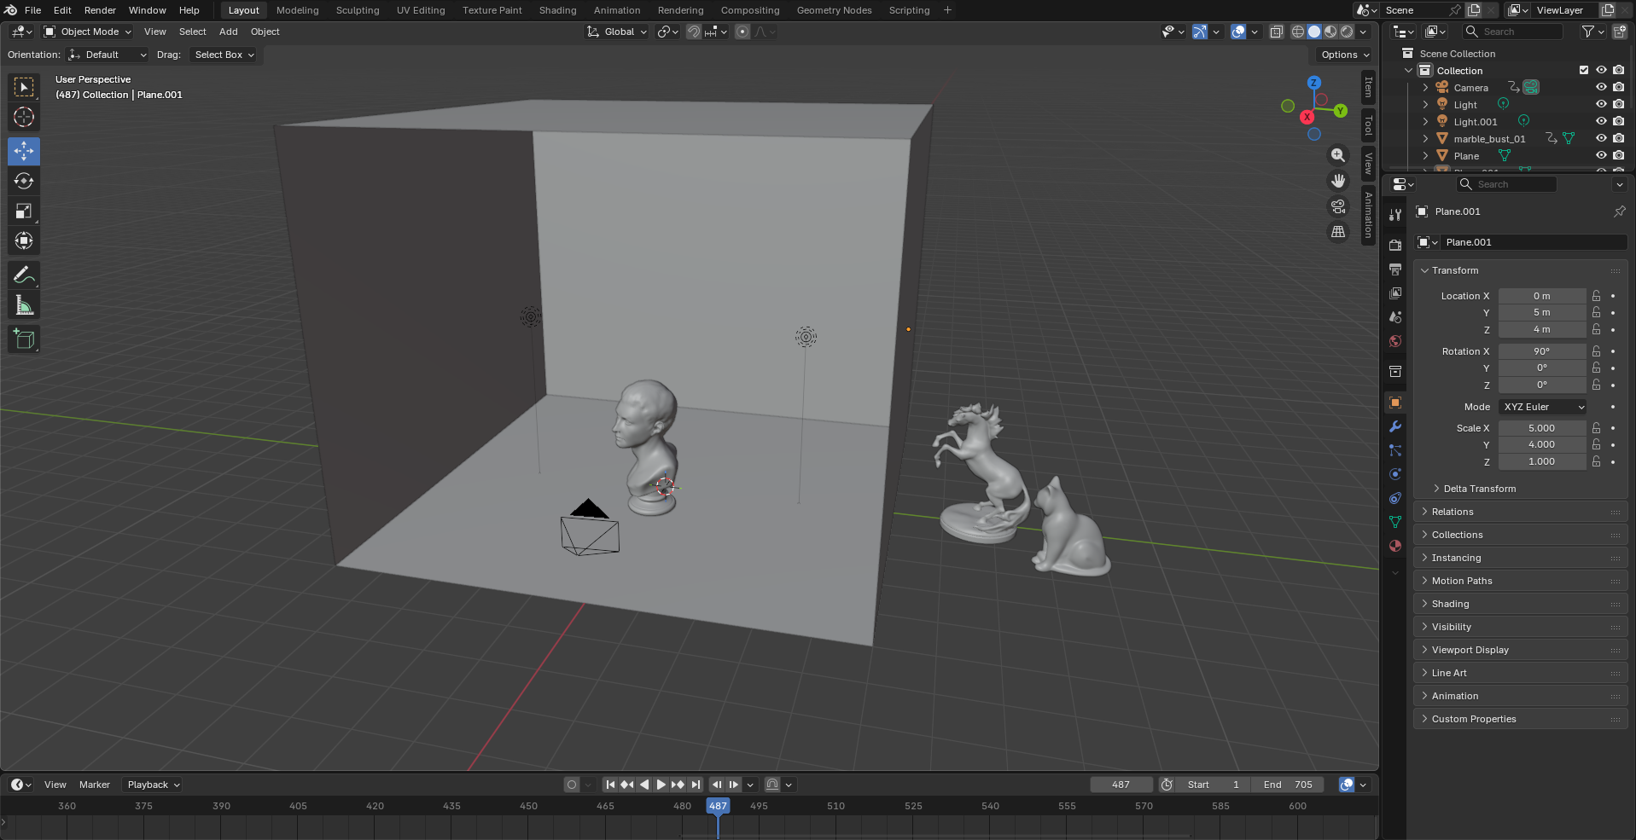The height and width of the screenshot is (840, 1636).
Task: Select the Scale tool
Action: (x=24, y=211)
